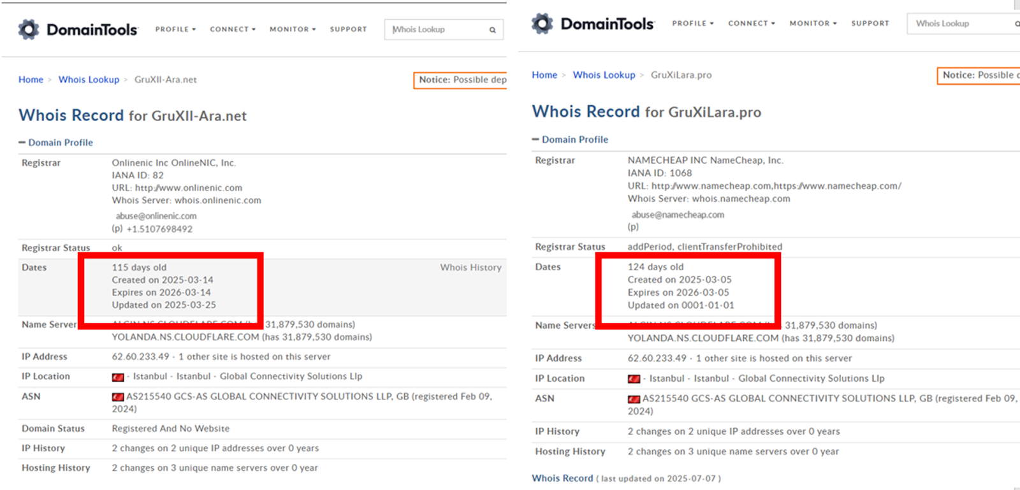Screen dimensions: 1020x490
Task: Click Notice: Possible banner in right window
Action: click(979, 75)
